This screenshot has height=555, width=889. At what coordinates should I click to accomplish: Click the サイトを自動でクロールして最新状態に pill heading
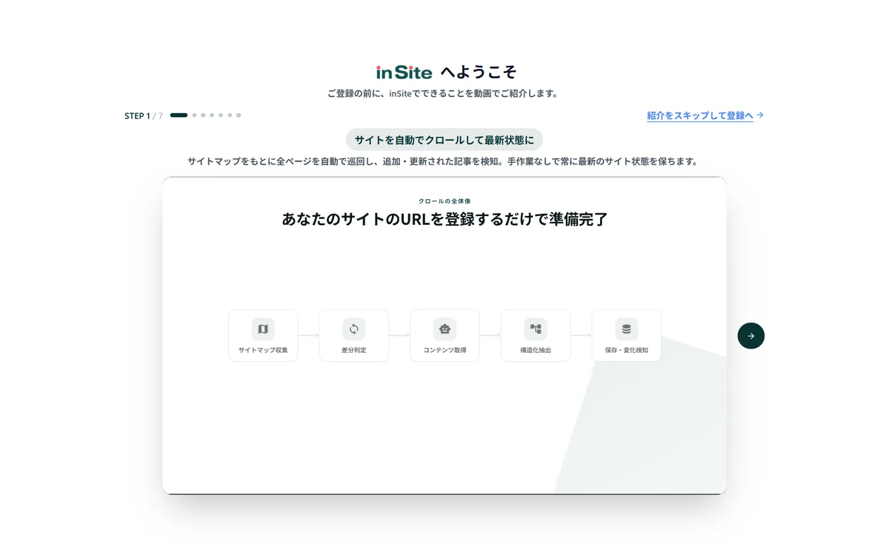point(444,140)
